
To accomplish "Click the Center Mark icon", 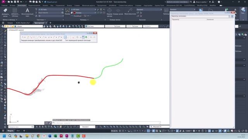I will [x=109, y=10].
